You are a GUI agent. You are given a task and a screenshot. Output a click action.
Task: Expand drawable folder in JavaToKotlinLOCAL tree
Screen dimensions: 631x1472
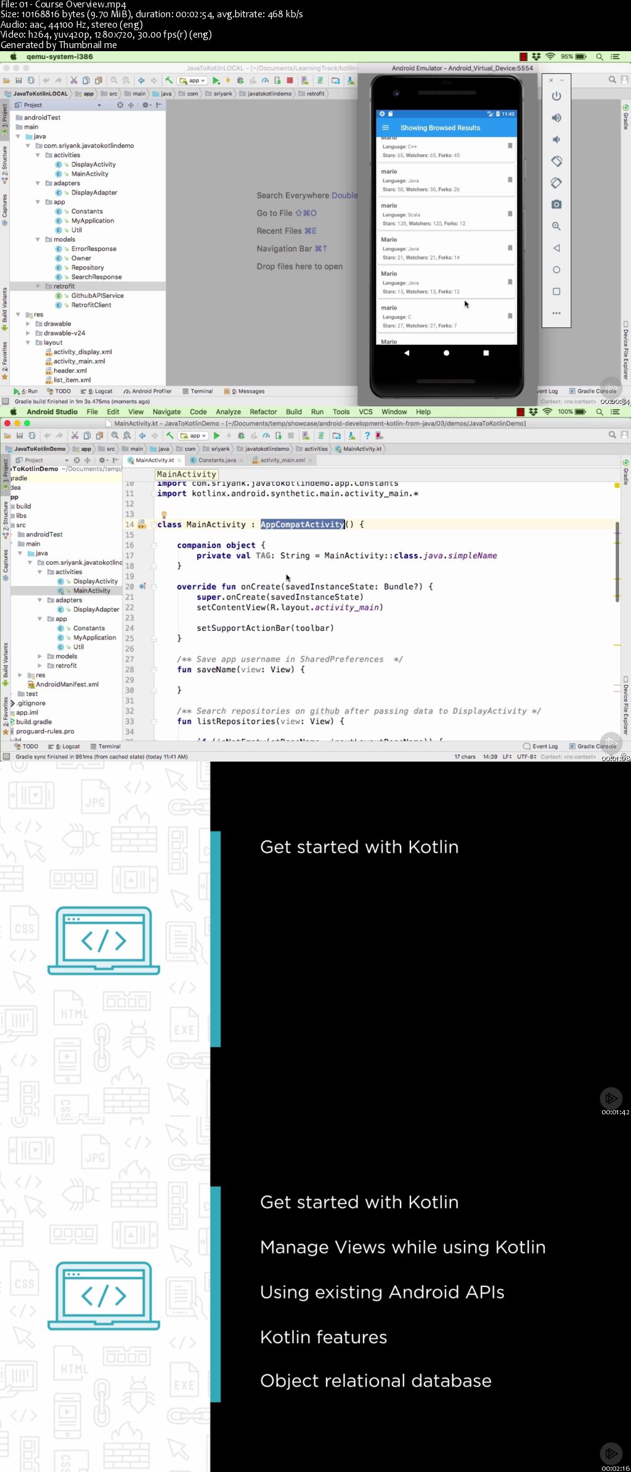[28, 324]
